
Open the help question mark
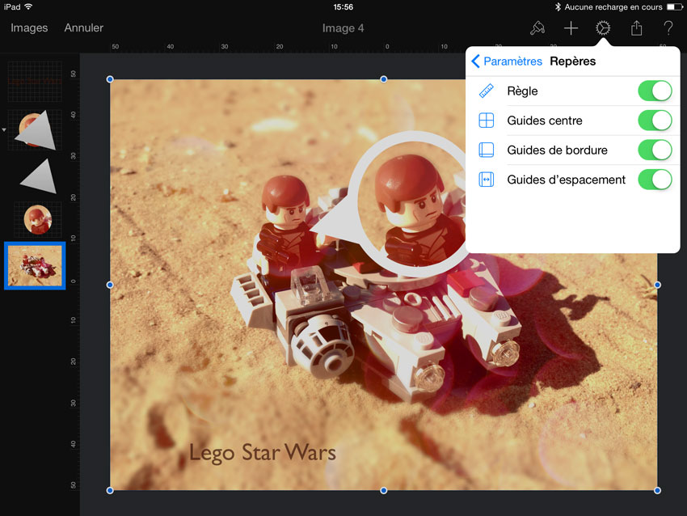pyautogui.click(x=668, y=28)
